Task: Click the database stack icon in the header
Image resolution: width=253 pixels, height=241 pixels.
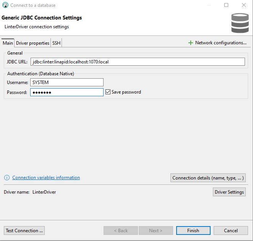Action: [x=240, y=23]
